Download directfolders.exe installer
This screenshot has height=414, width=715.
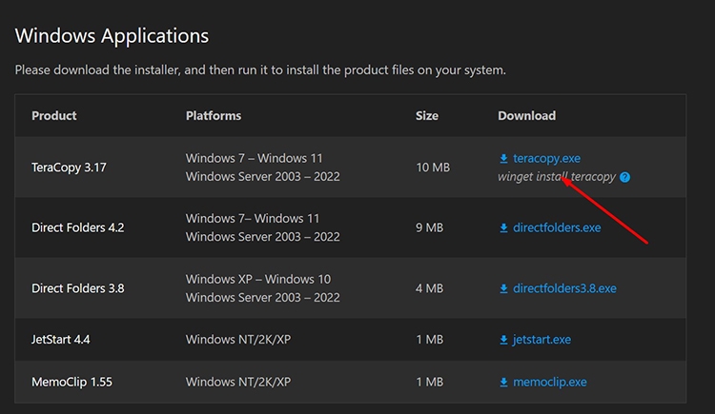(557, 227)
